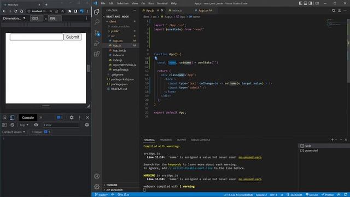Click the Submit button in the page
This screenshot has height=197, width=350.
coord(73,37)
